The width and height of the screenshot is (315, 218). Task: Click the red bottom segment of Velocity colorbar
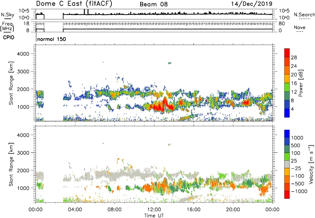pos(287,195)
